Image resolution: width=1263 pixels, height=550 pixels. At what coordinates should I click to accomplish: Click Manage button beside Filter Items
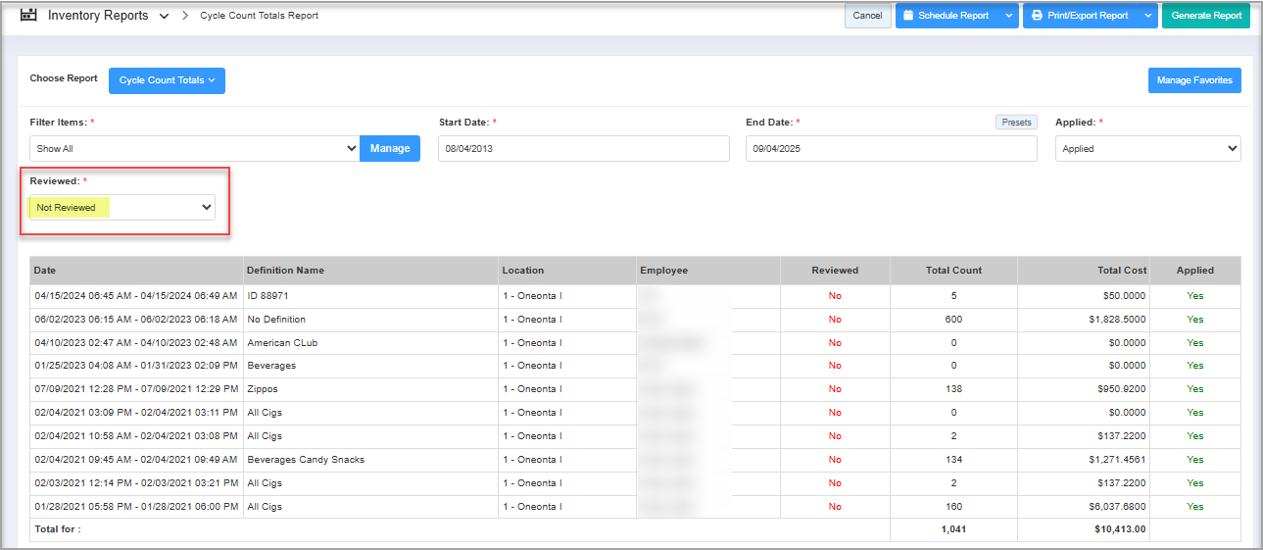[x=390, y=149]
